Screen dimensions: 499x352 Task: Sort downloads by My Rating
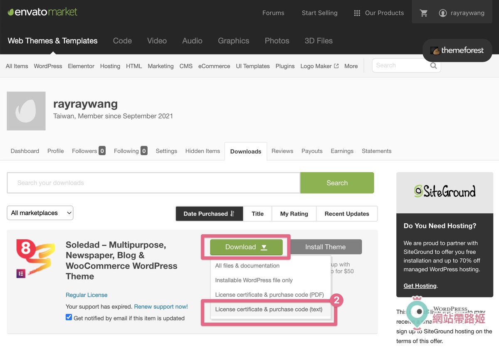point(294,214)
